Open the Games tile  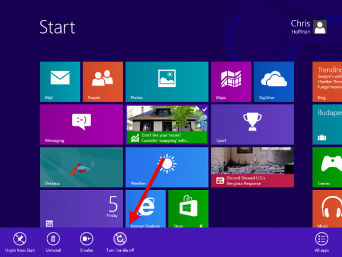coord(327,167)
